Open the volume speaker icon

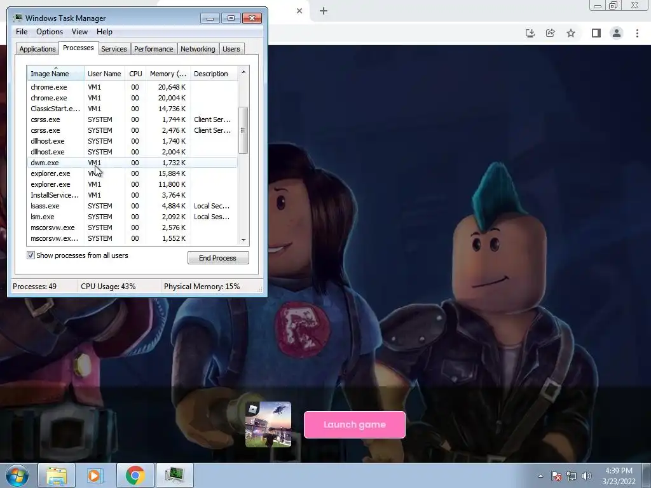586,476
